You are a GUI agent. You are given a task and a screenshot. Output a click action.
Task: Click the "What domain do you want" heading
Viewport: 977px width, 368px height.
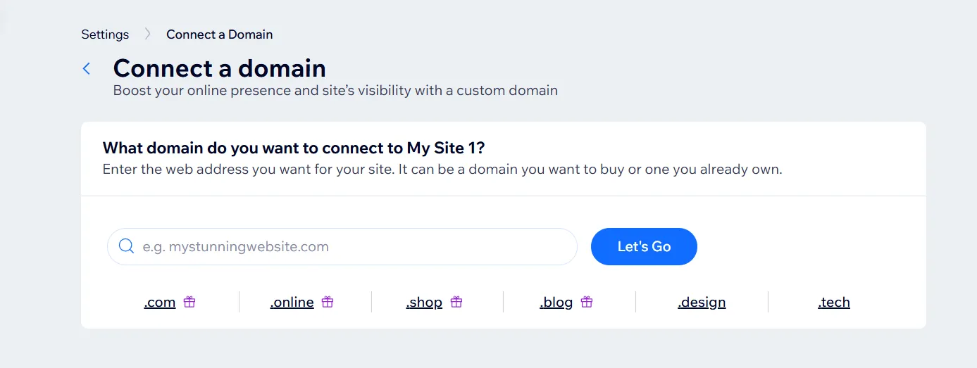pyautogui.click(x=294, y=148)
